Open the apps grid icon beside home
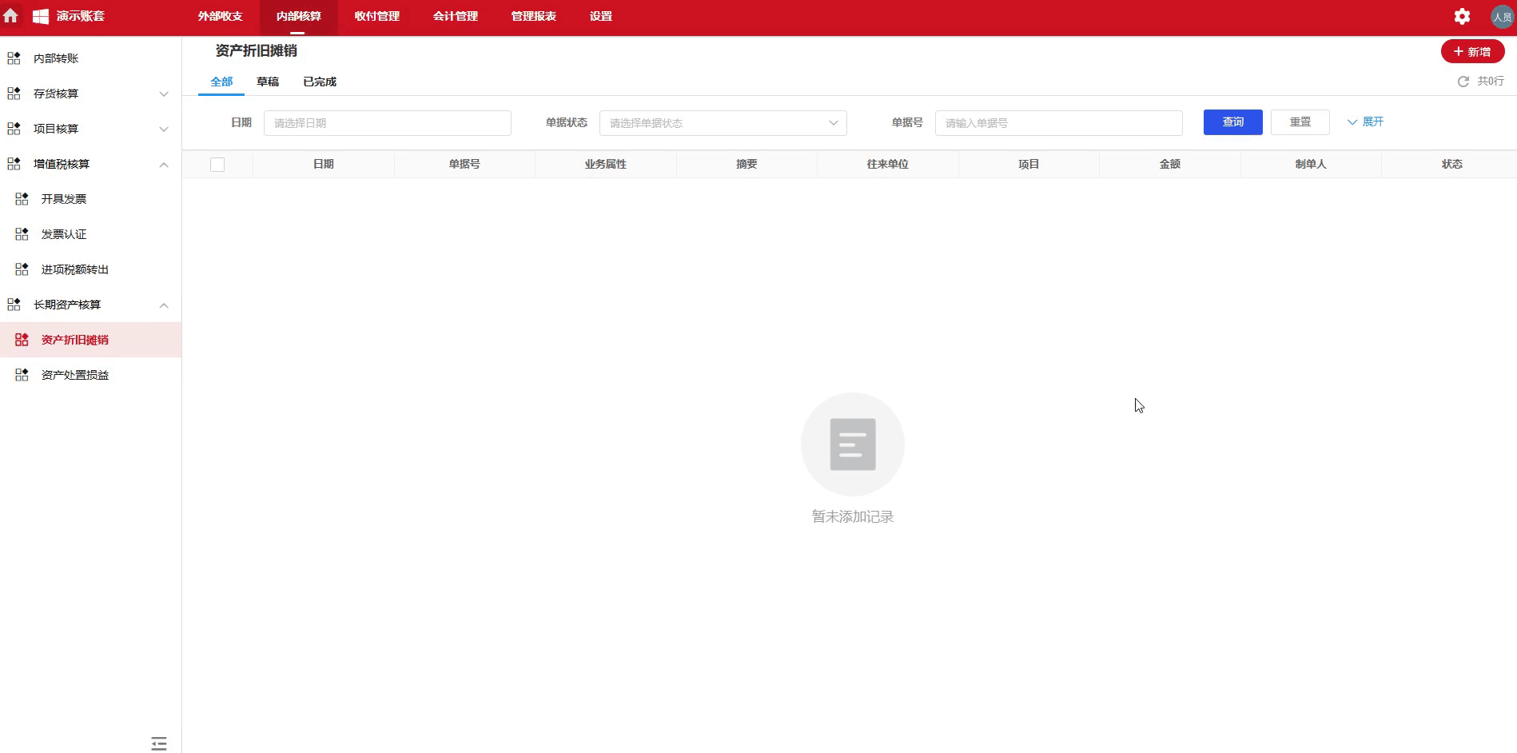 (x=39, y=16)
